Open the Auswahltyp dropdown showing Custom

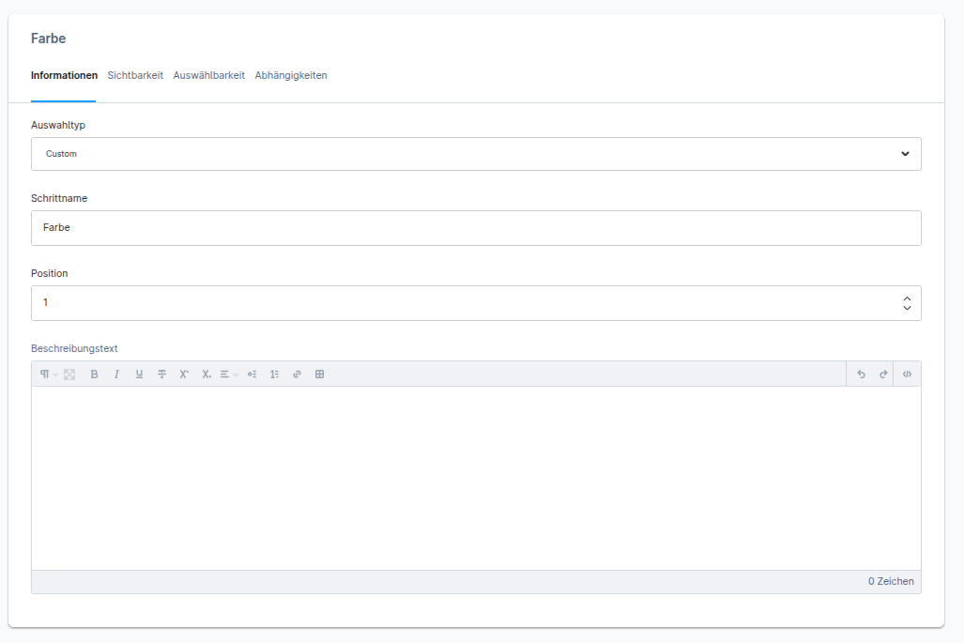coord(476,154)
